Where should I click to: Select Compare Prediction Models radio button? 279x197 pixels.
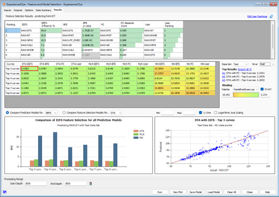(6, 112)
